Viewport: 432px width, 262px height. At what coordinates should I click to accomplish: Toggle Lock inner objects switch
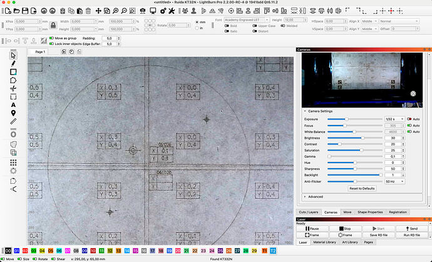click(x=51, y=44)
